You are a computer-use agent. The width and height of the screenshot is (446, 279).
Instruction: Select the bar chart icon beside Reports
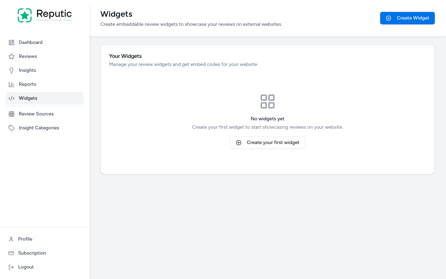click(11, 84)
